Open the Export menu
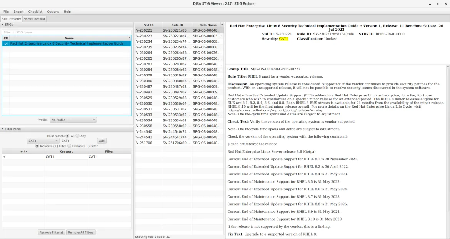The width and height of the screenshot is (450, 239). click(x=18, y=12)
